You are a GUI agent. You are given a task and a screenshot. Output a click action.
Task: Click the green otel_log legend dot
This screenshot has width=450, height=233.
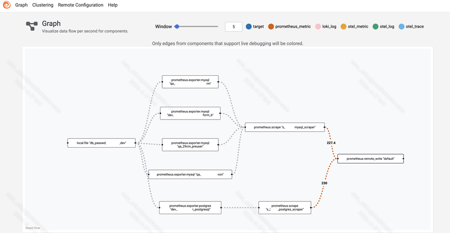tap(375, 27)
